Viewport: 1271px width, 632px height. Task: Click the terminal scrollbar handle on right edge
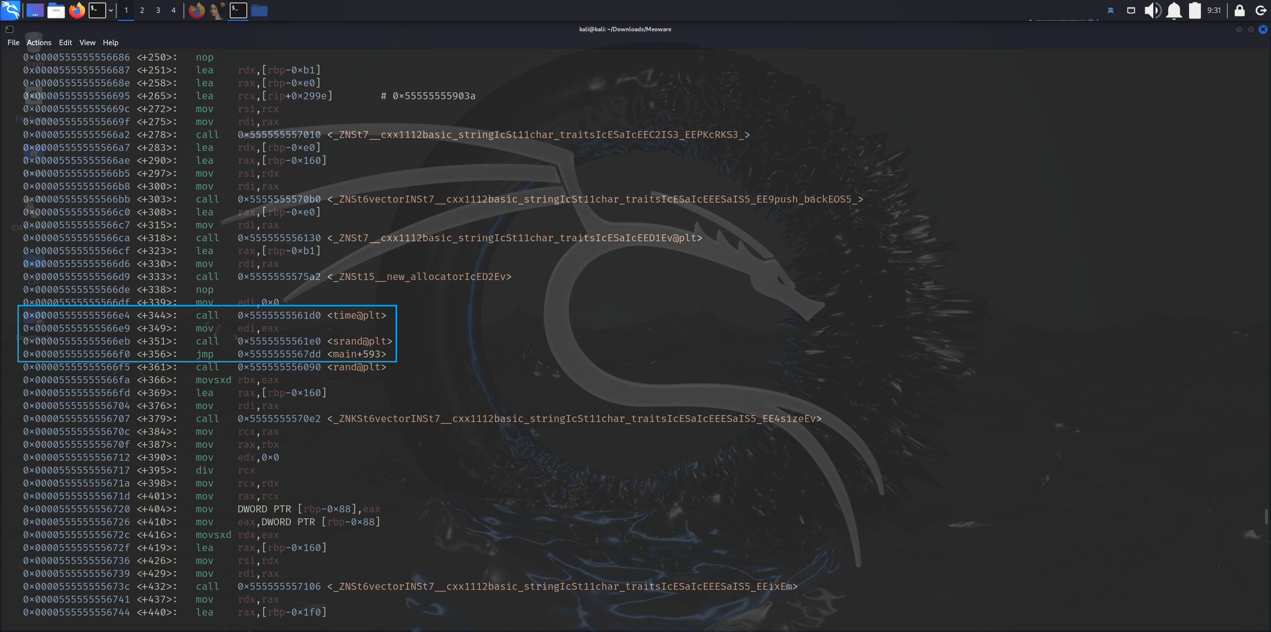[x=1267, y=516]
